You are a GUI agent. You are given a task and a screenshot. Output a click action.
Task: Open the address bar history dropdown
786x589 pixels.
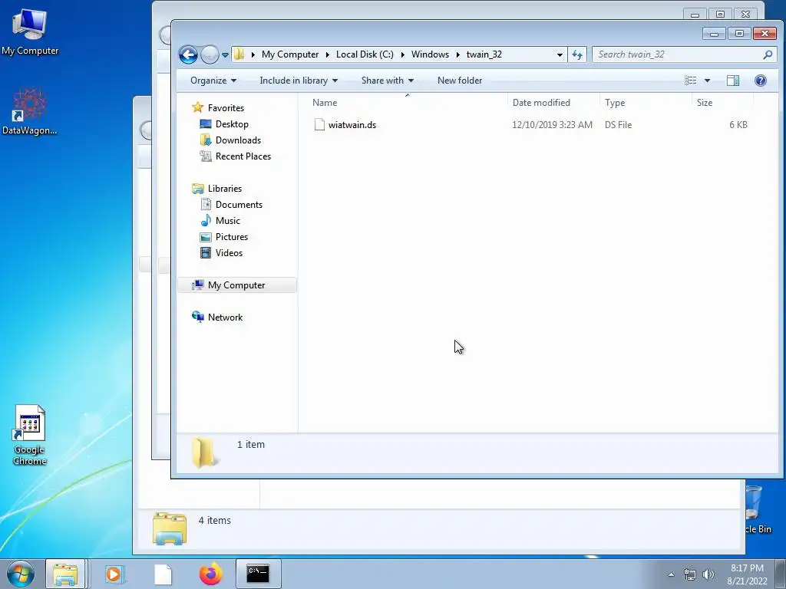[x=560, y=54]
